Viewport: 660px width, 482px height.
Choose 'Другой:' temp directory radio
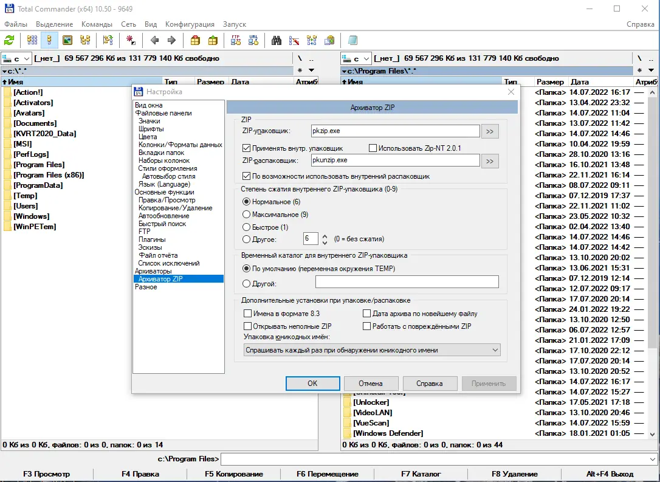[x=247, y=284]
